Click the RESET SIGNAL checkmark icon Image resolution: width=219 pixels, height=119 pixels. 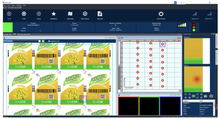pos(85,14)
